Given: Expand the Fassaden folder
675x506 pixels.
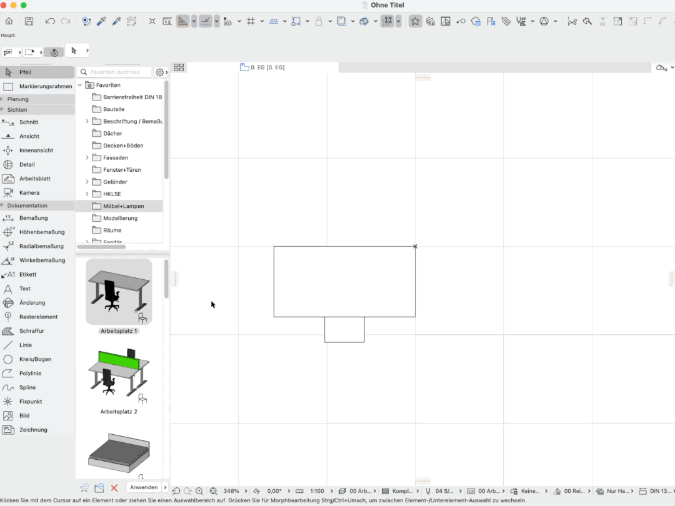Looking at the screenshot, I should [x=87, y=158].
